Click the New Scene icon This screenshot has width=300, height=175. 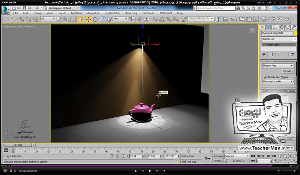14,8
